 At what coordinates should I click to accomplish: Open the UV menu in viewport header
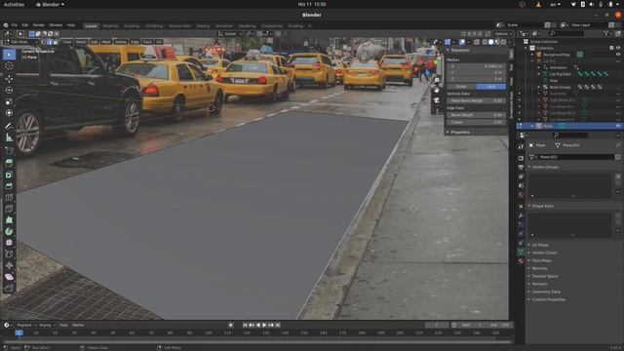point(159,42)
